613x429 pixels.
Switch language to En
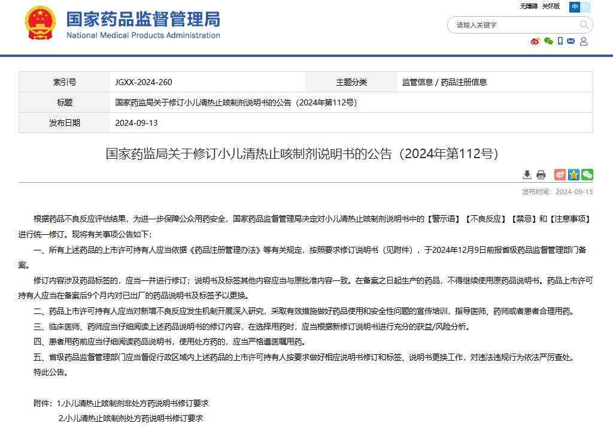click(585, 7)
